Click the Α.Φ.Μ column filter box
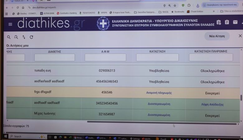Image resolution: width=243 pixels, height=140 pixels. pyautogui.click(x=105, y=58)
